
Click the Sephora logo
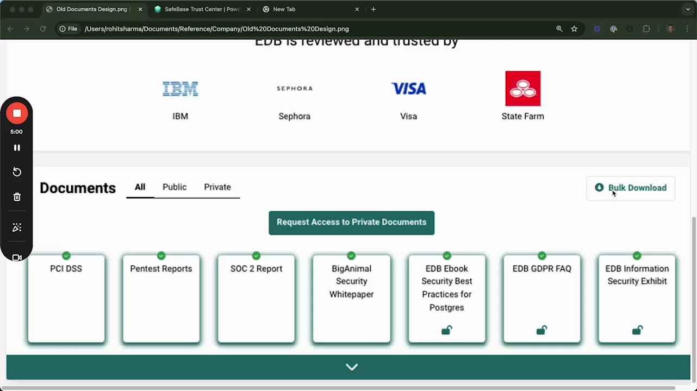295,89
